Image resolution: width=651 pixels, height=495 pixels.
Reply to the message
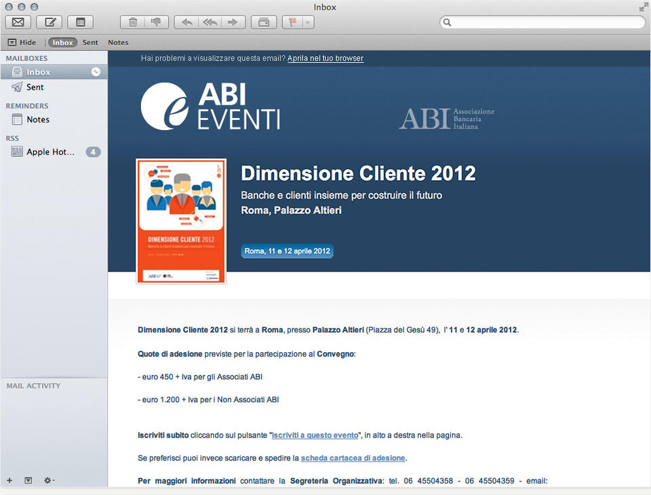click(x=186, y=22)
